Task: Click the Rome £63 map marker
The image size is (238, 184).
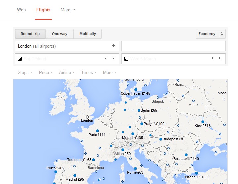Action: 135,169
